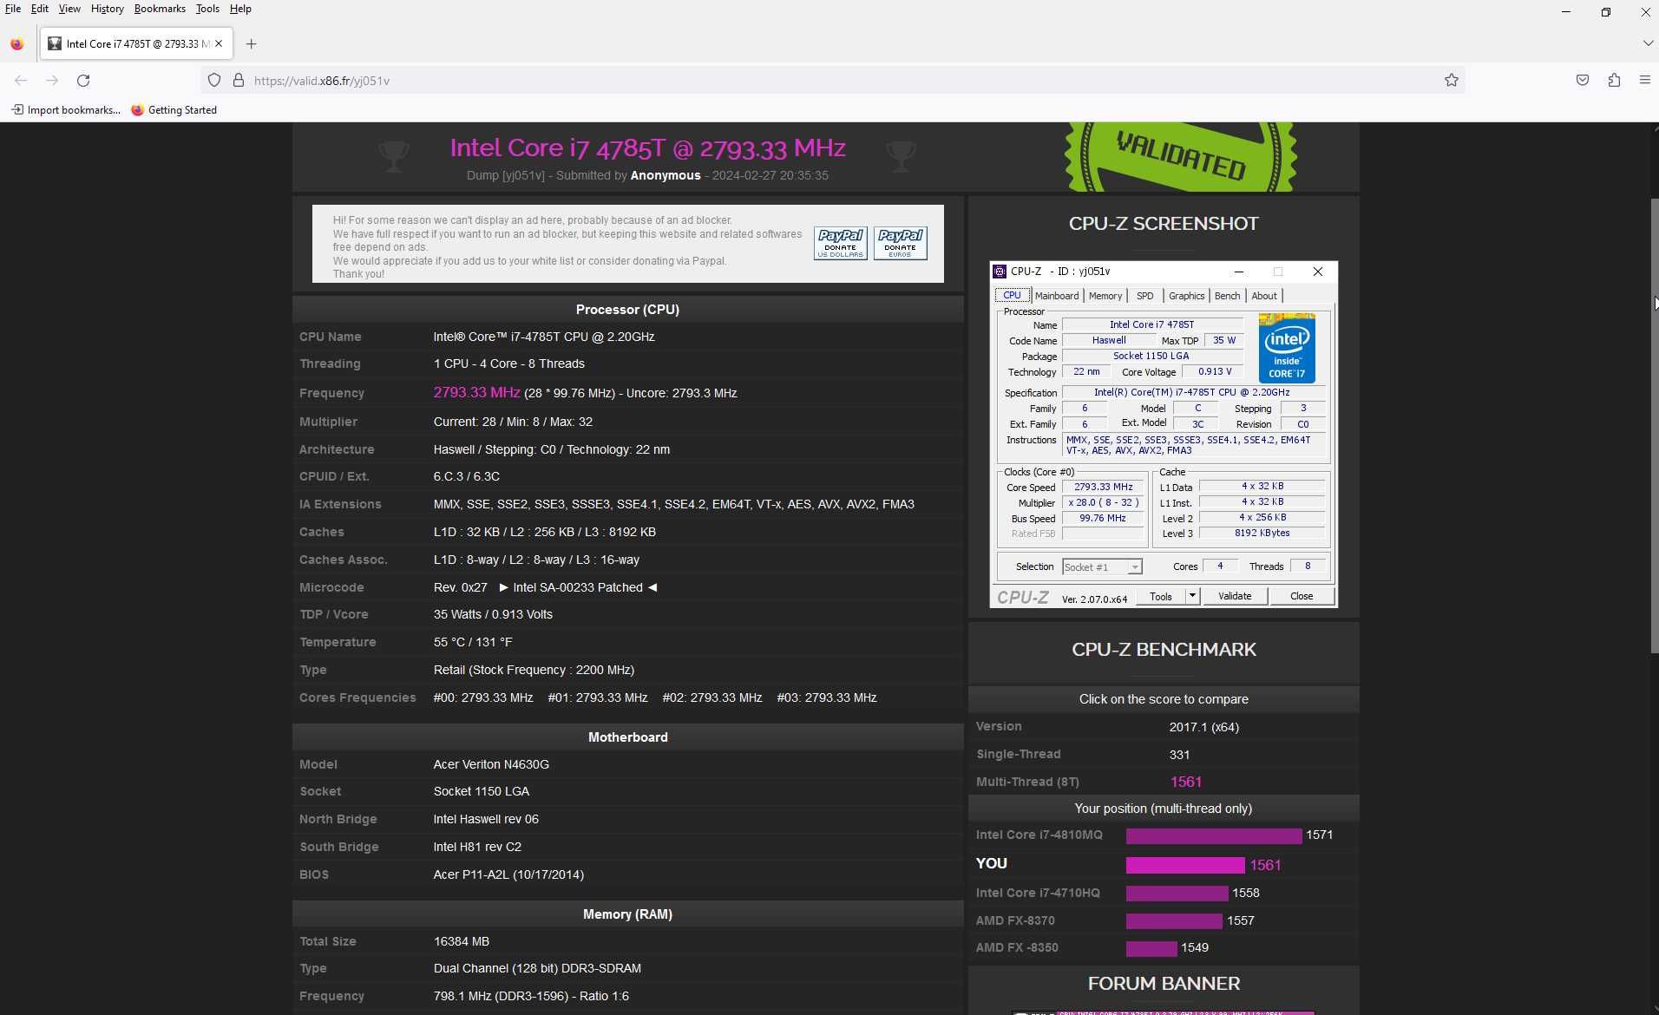Screen dimensions: 1659x1015
Task: Click the browser back arrow
Action: [21, 81]
